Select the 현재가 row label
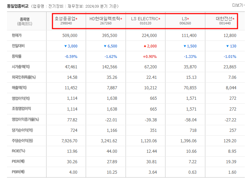The image size is (248, 180). coord(16,35)
